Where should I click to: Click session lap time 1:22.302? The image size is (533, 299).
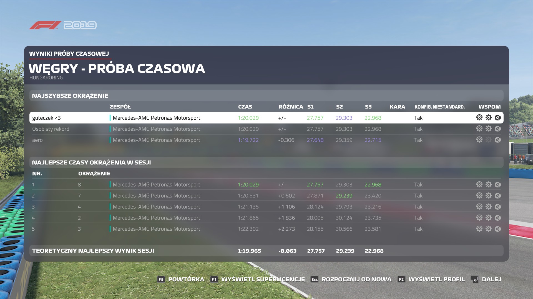coord(248,229)
